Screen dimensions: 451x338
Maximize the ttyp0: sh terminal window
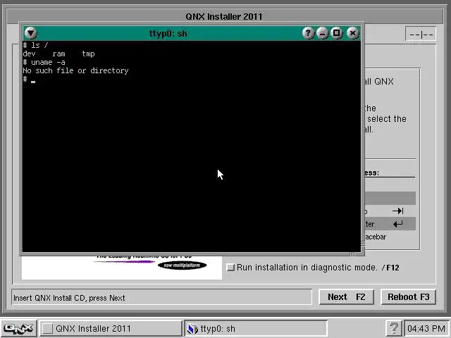click(337, 33)
